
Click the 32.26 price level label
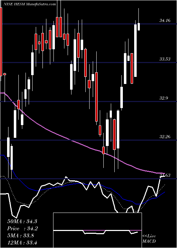[x=165, y=137]
